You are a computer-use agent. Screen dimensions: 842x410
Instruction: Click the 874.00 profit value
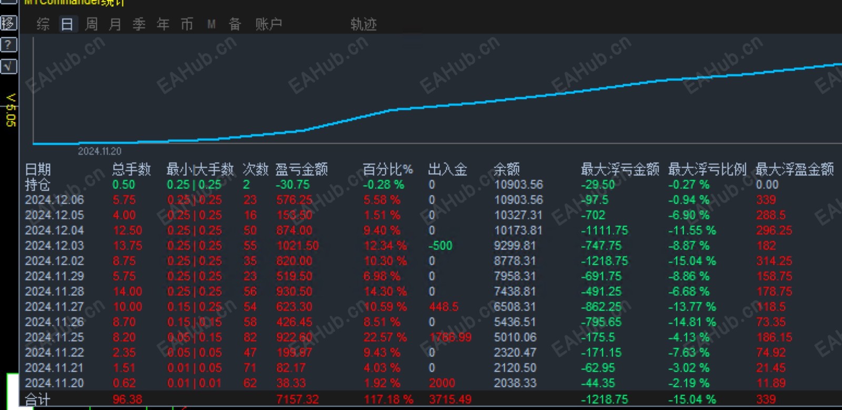coord(294,231)
